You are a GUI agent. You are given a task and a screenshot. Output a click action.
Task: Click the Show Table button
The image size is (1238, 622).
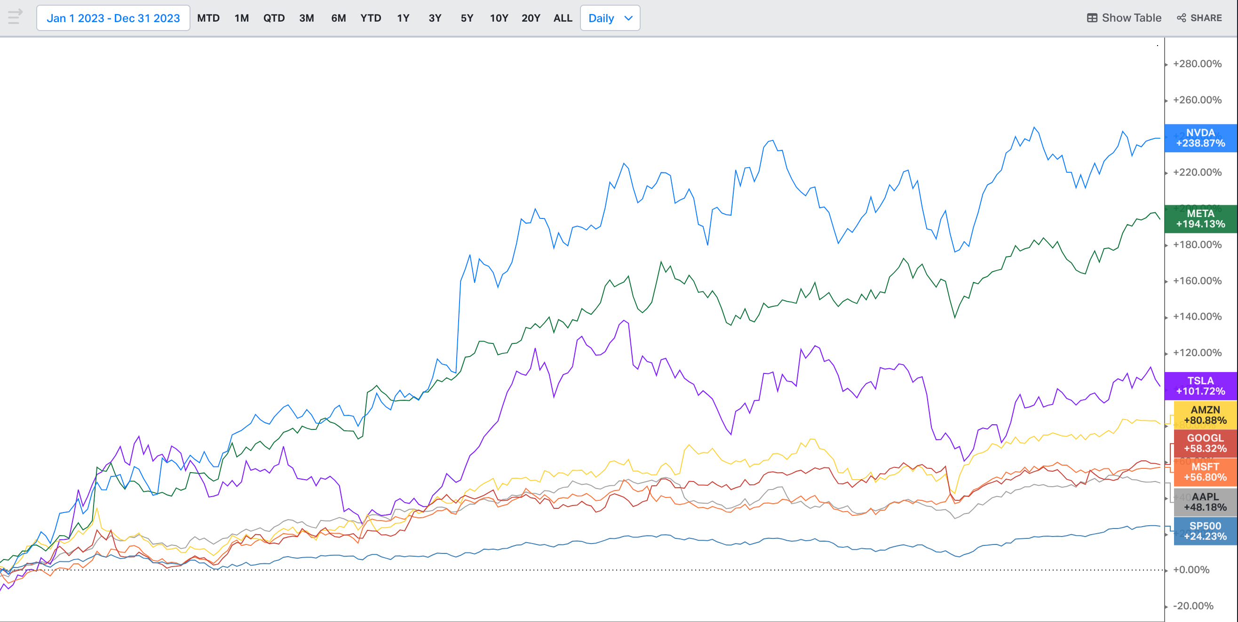1124,18
